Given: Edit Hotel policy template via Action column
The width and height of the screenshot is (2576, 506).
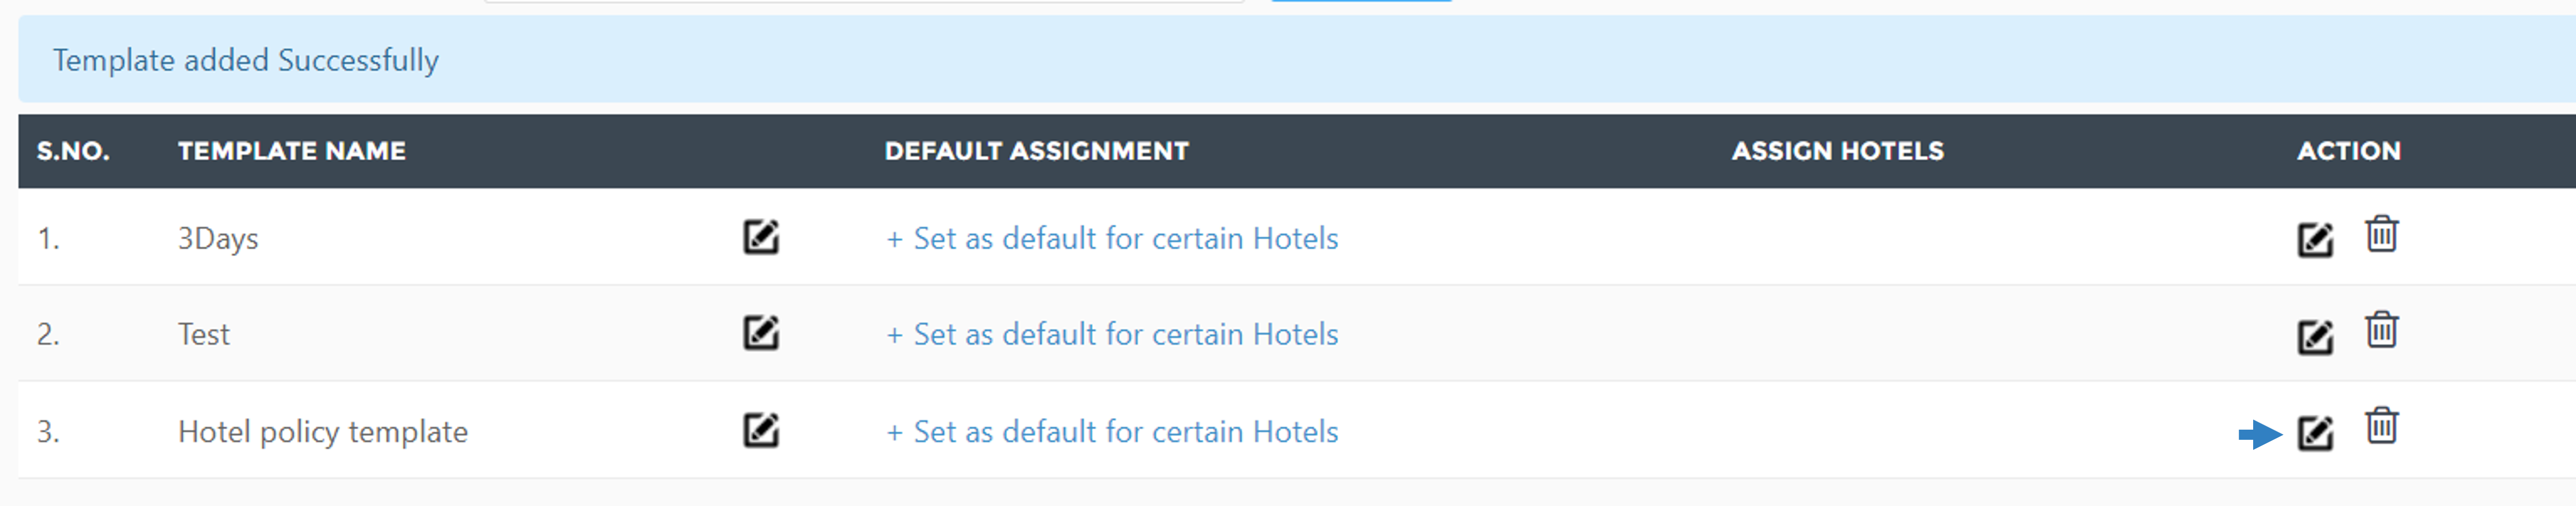Looking at the screenshot, I should 2315,433.
